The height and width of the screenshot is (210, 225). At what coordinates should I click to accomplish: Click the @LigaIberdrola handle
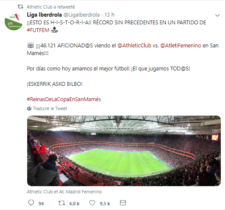pyautogui.click(x=82, y=15)
